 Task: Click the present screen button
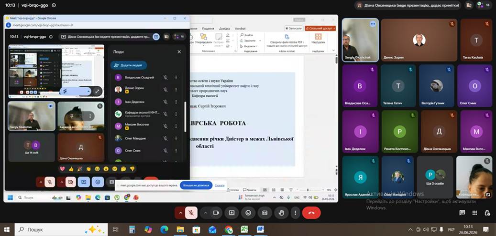(231, 213)
